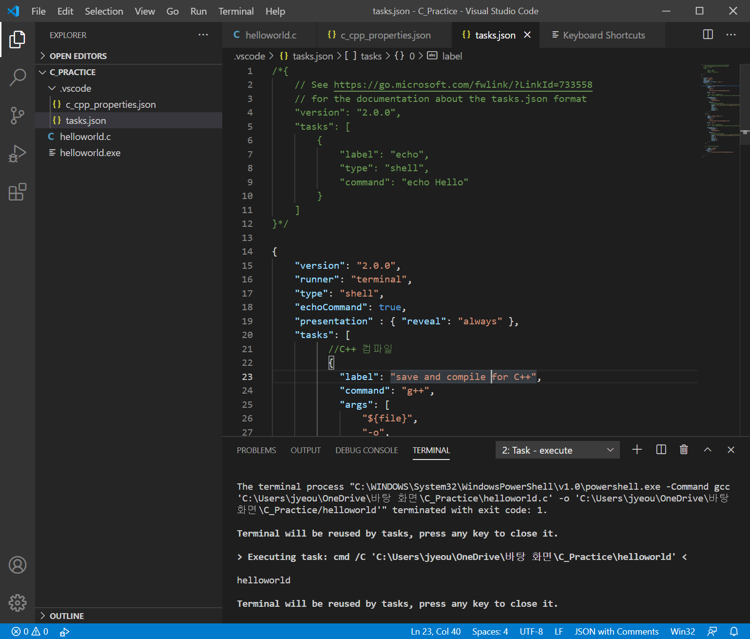Switch to the helloworld.c editor tab
This screenshot has width=750, height=639.
click(x=269, y=35)
